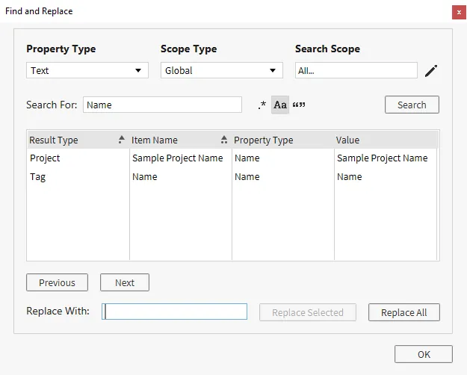467x375 pixels.
Task: Jump to the Next search result
Action: [x=125, y=283]
